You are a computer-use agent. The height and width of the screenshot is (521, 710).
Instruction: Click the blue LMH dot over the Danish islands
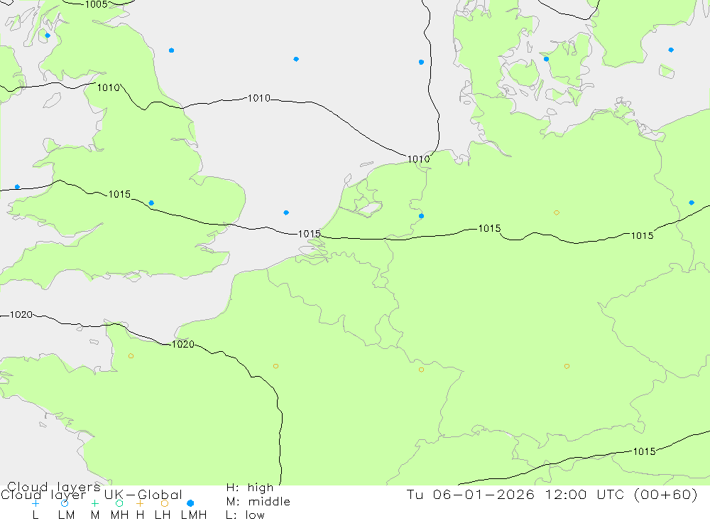click(546, 59)
